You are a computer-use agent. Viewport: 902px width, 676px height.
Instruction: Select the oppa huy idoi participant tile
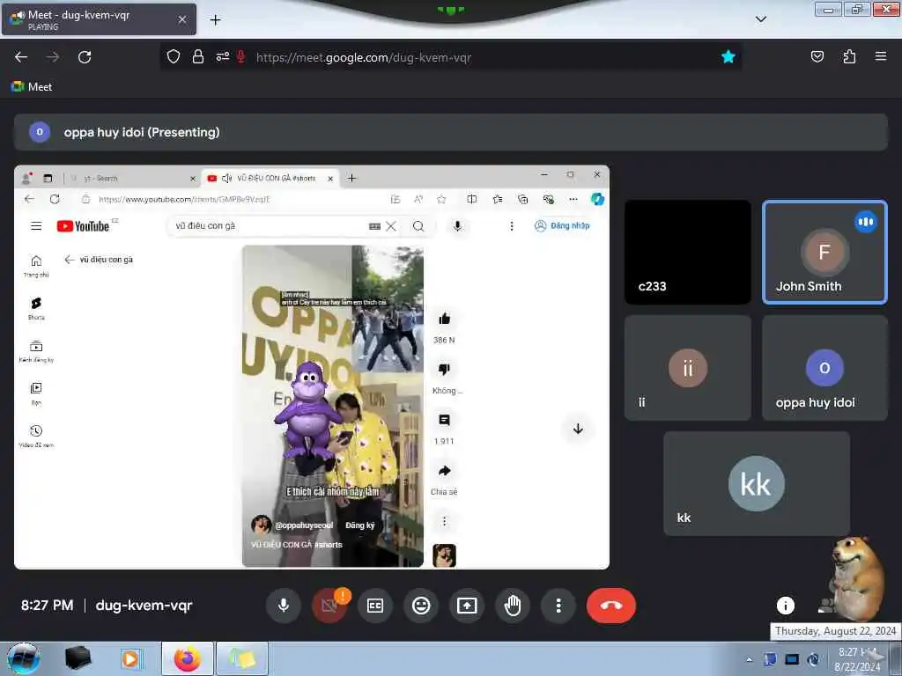pos(824,367)
